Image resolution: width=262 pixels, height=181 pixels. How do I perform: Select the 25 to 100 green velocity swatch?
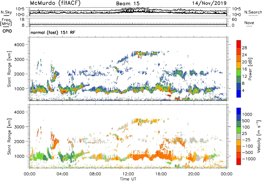(x=239, y=130)
